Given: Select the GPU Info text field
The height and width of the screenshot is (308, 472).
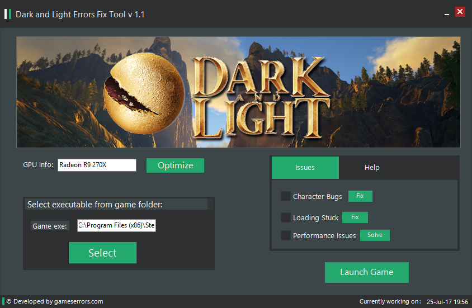Looking at the screenshot, I should point(97,165).
